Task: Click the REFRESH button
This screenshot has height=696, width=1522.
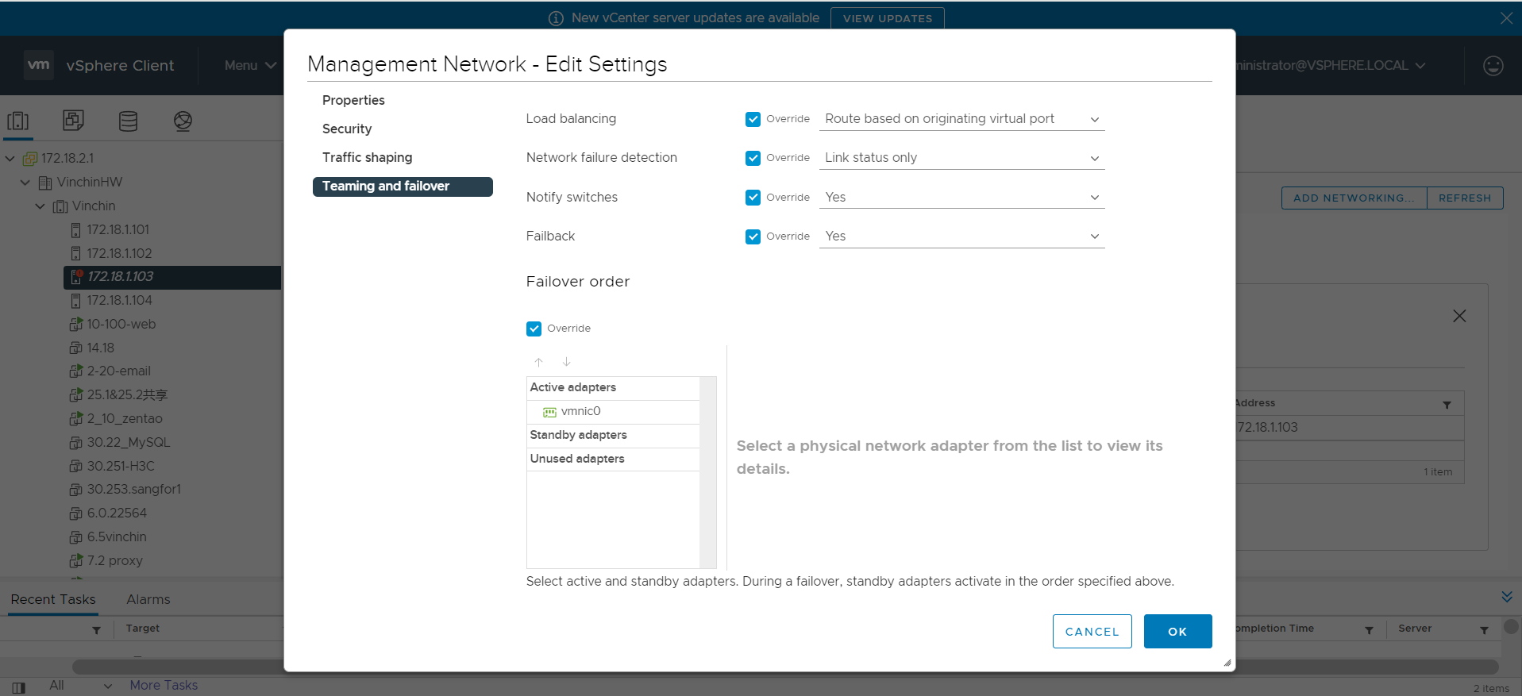Action: pyautogui.click(x=1465, y=198)
